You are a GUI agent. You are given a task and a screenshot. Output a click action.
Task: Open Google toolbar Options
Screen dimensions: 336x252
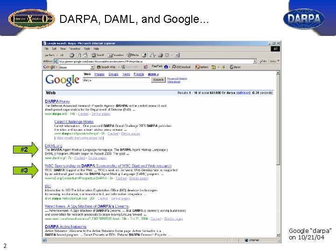202,67
